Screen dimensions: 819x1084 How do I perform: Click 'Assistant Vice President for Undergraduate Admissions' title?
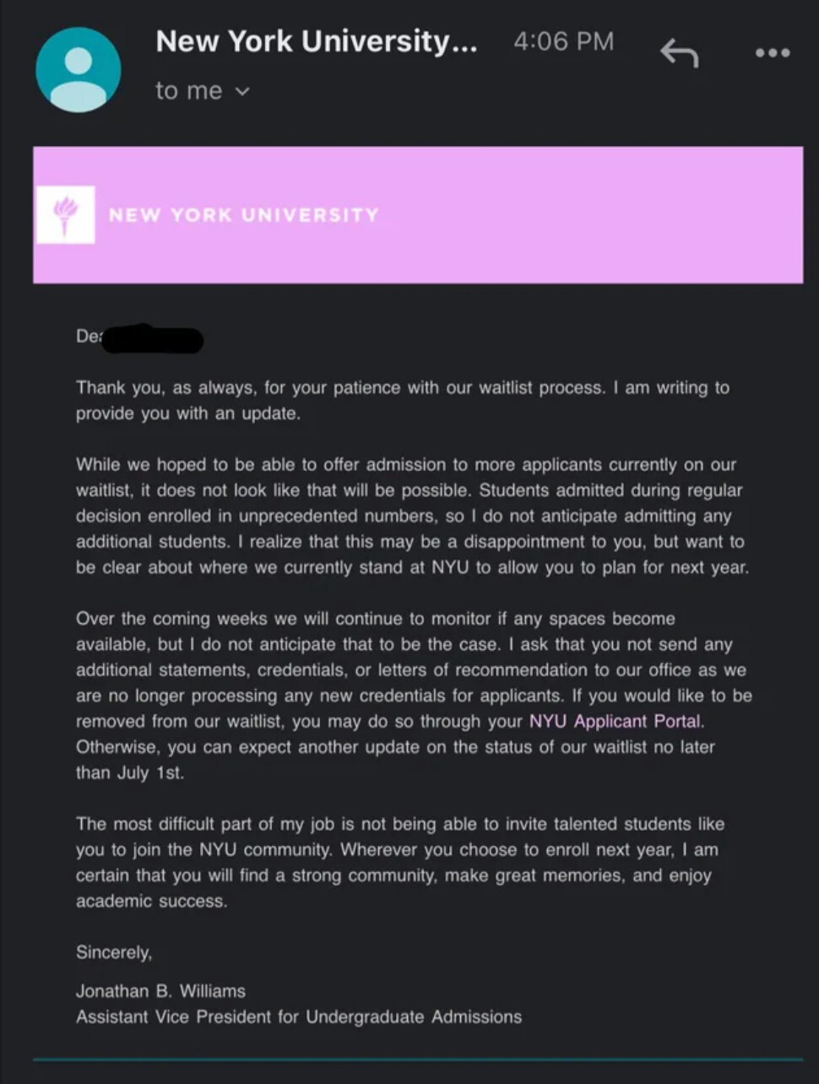pos(298,1016)
